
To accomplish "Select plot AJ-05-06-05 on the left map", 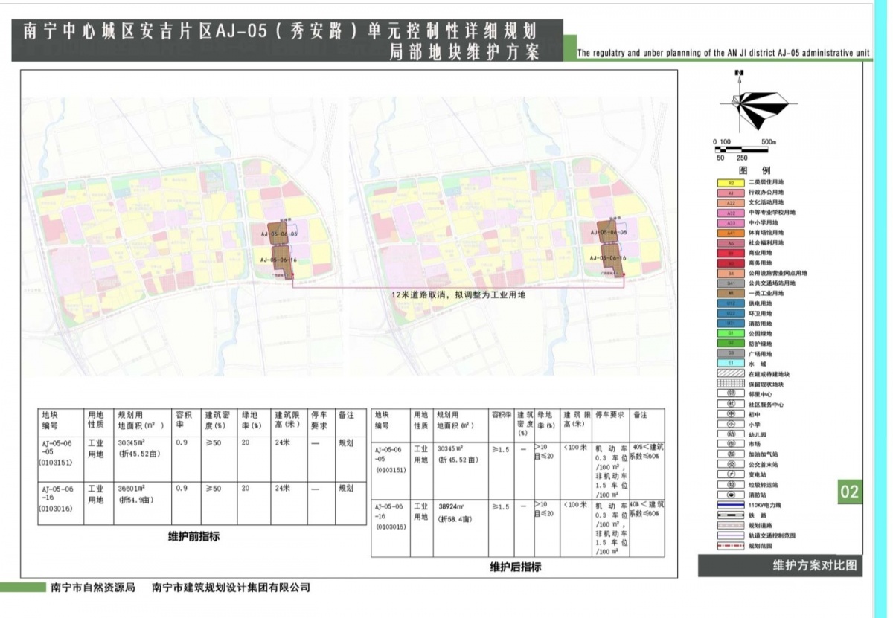I will [276, 234].
